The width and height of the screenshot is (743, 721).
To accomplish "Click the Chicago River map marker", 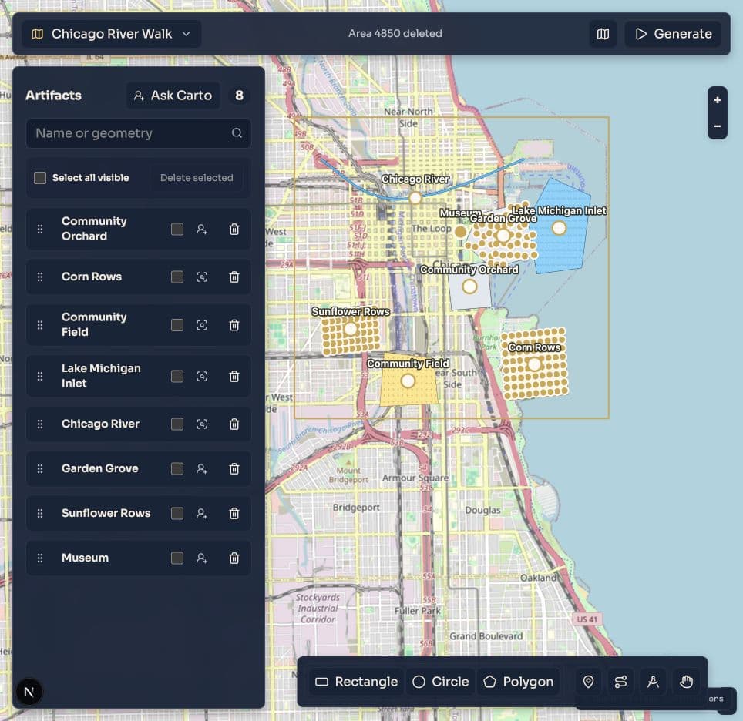I will click(415, 197).
